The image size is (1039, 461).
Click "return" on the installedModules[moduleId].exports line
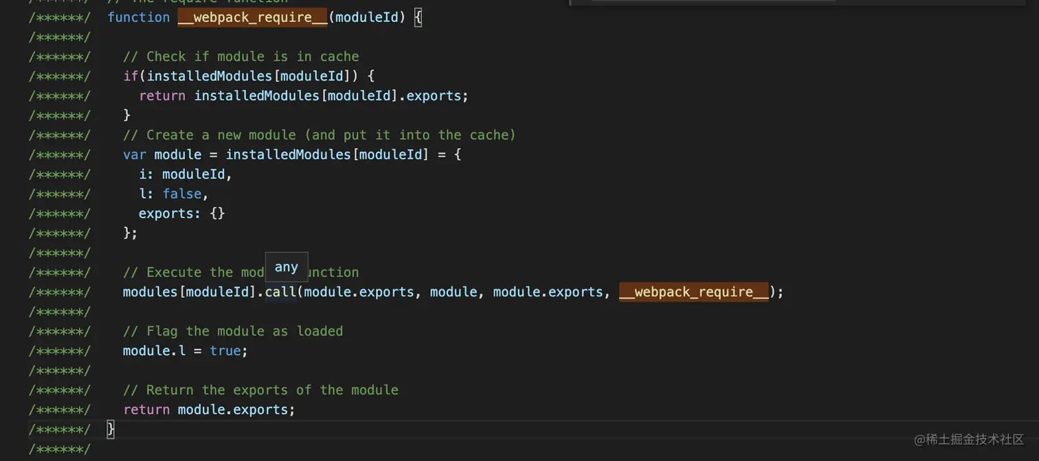coord(162,95)
